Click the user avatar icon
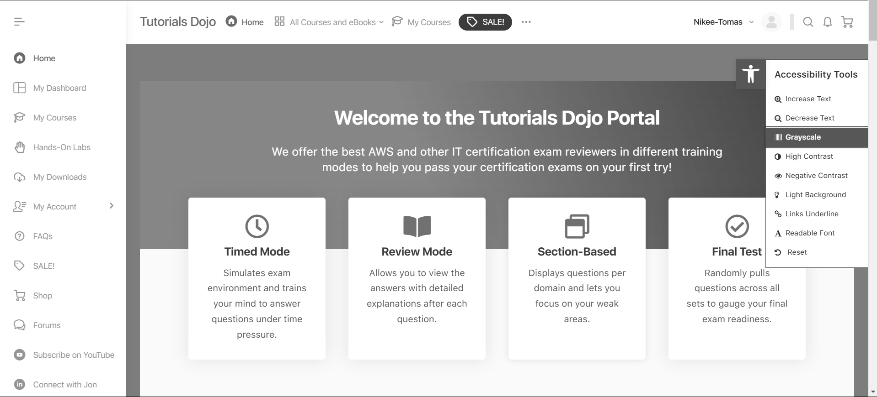877x397 pixels. click(771, 22)
